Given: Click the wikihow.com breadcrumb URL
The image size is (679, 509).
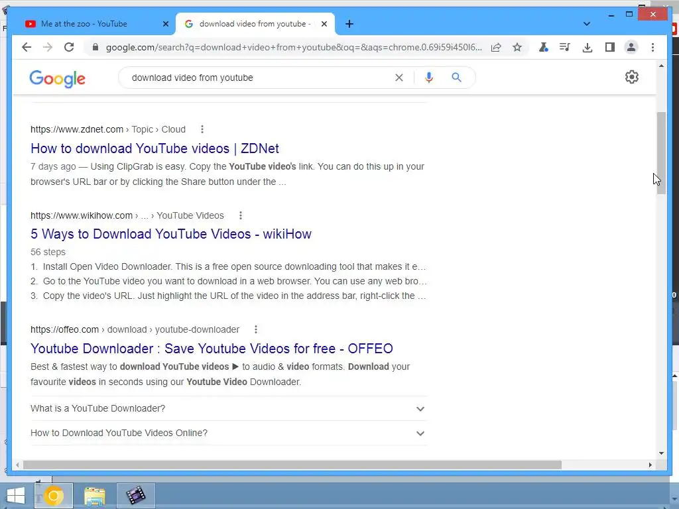Looking at the screenshot, I should tap(127, 215).
